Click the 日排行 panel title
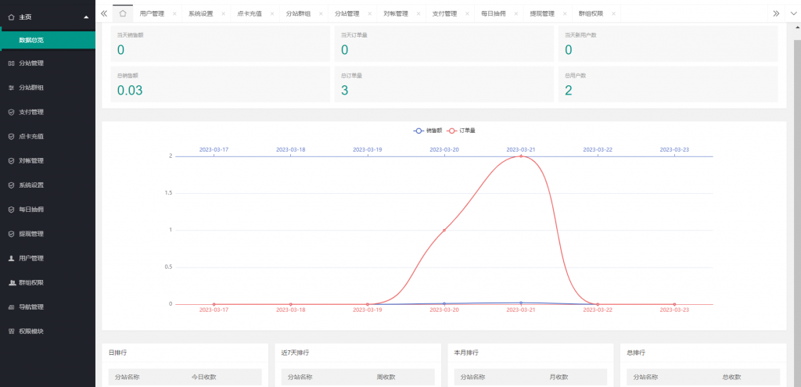This screenshot has height=387, width=801. 116,353
